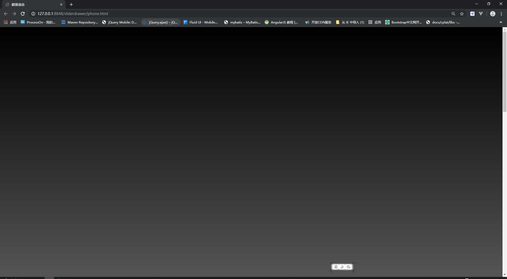This screenshot has height=279, width=507.
Task: Open the ProcessOn bookmark
Action: (38, 22)
